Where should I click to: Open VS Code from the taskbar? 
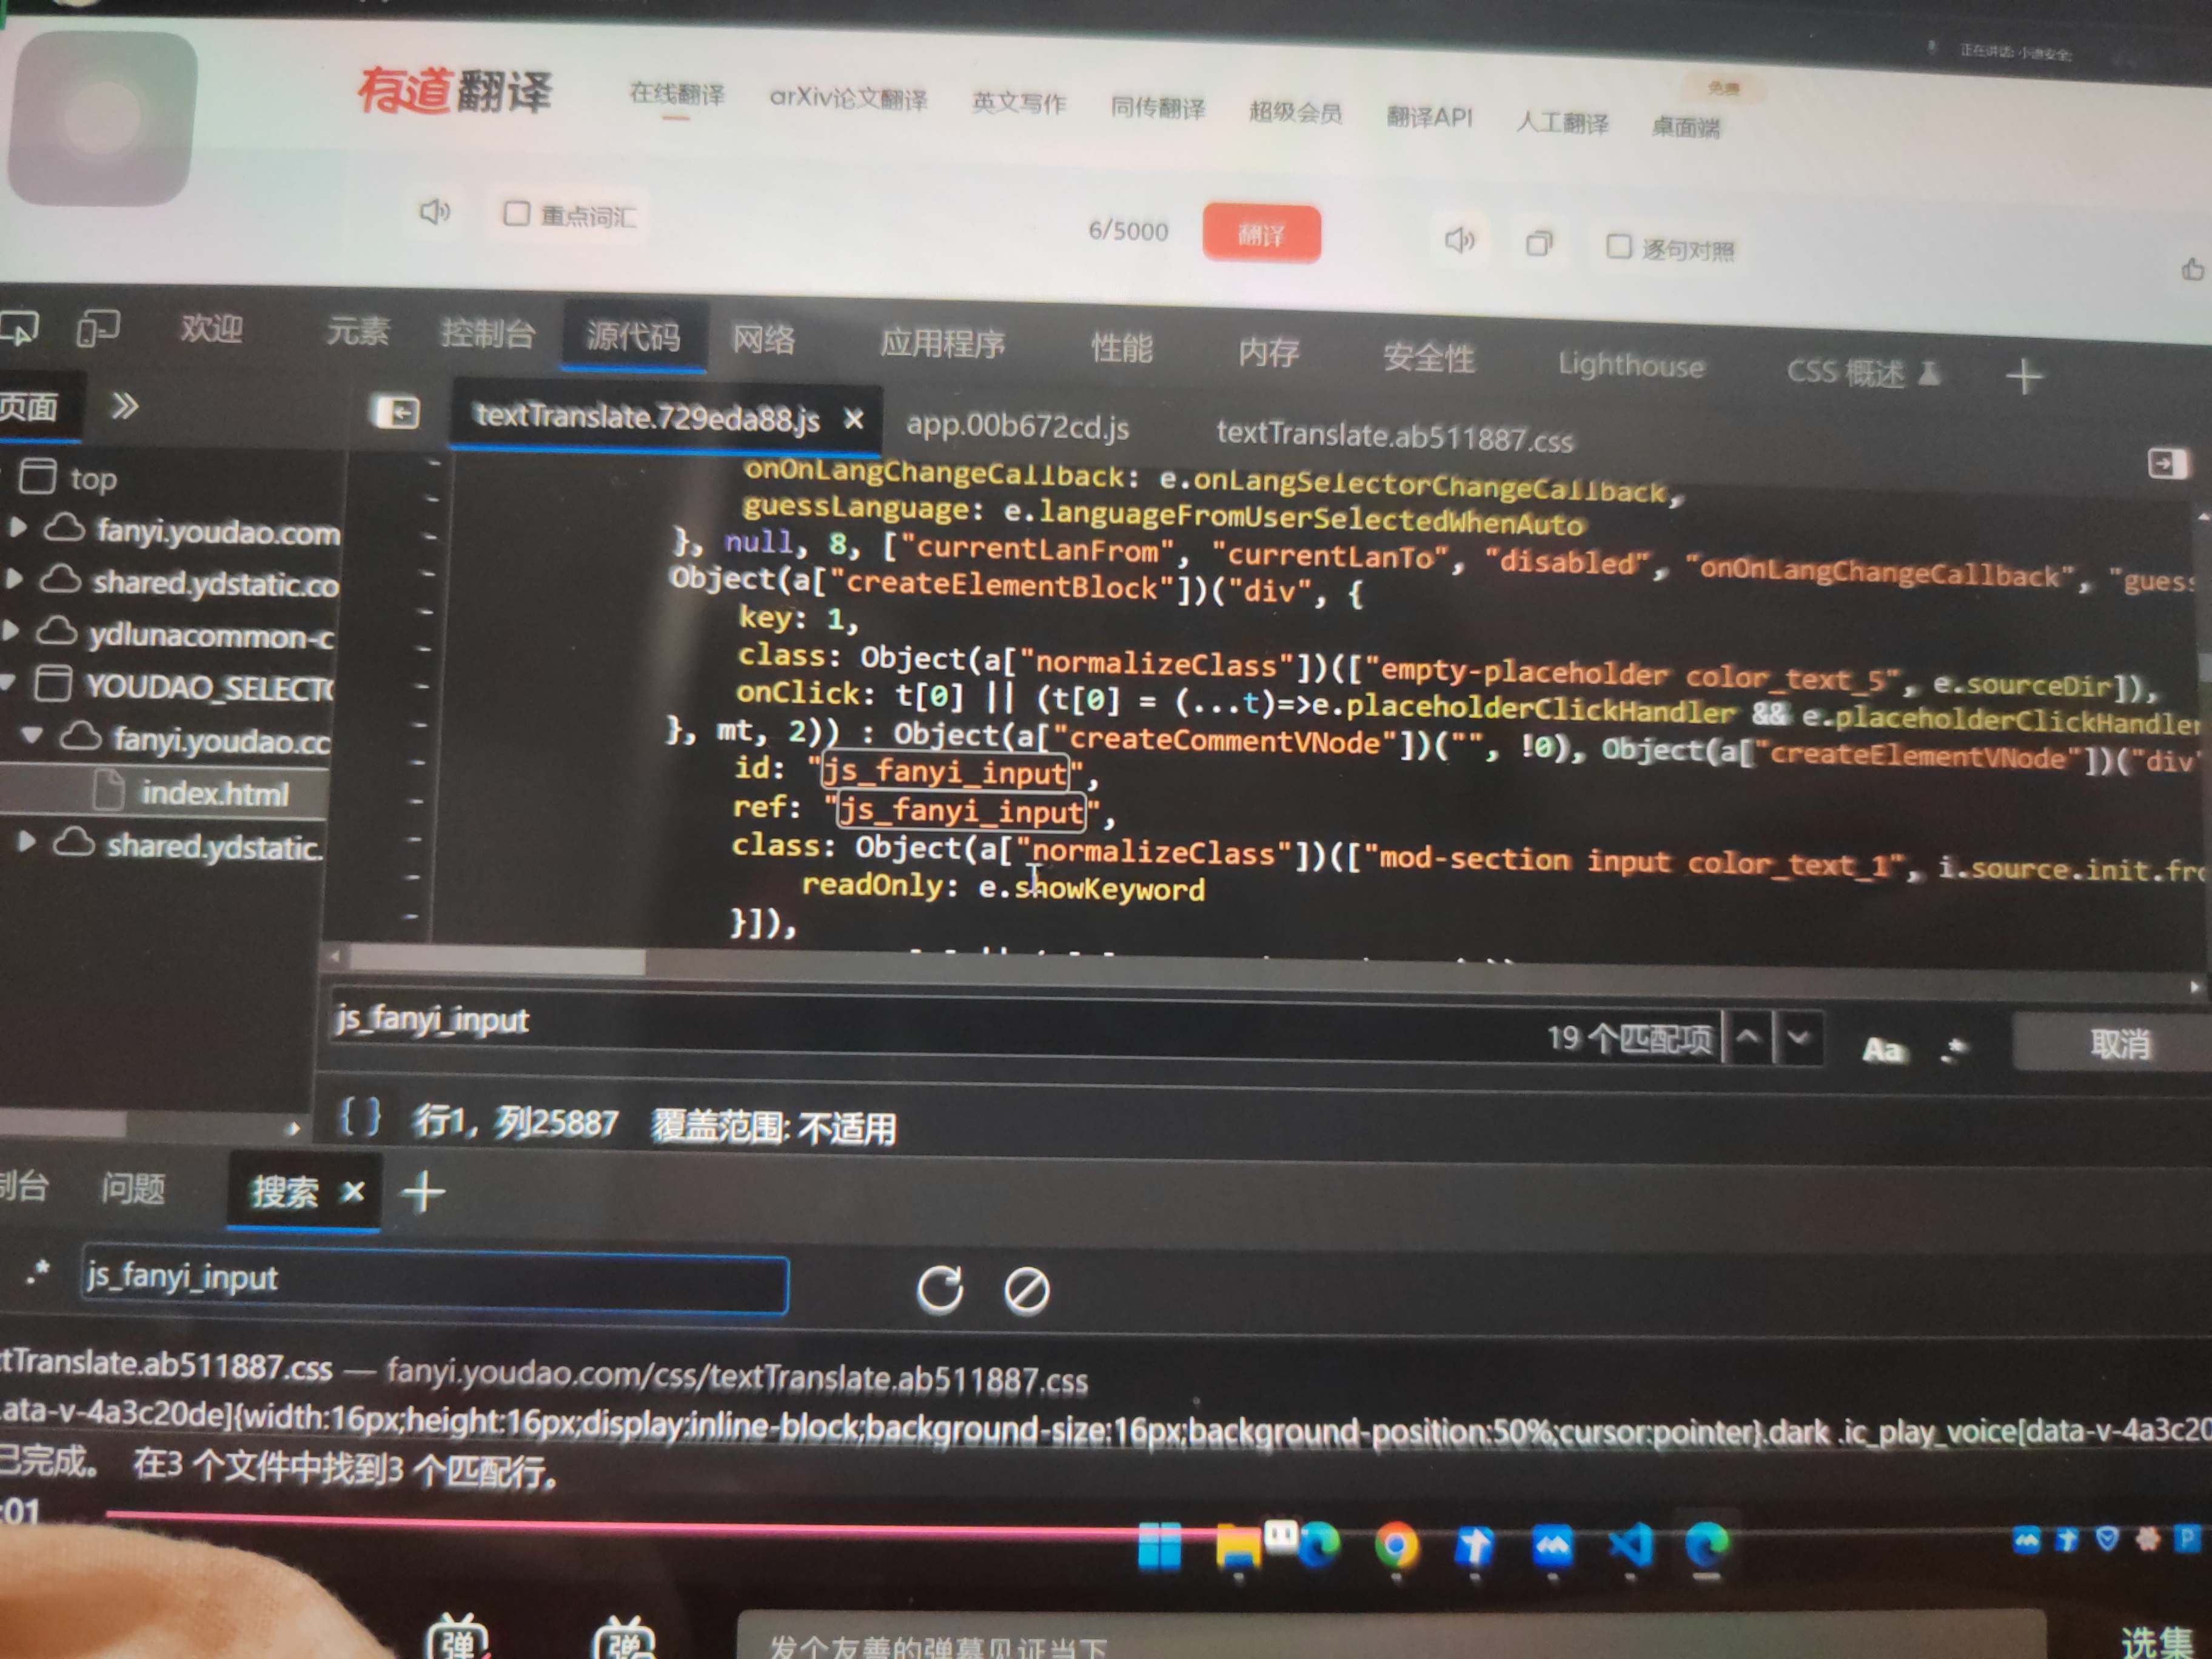click(1630, 1547)
